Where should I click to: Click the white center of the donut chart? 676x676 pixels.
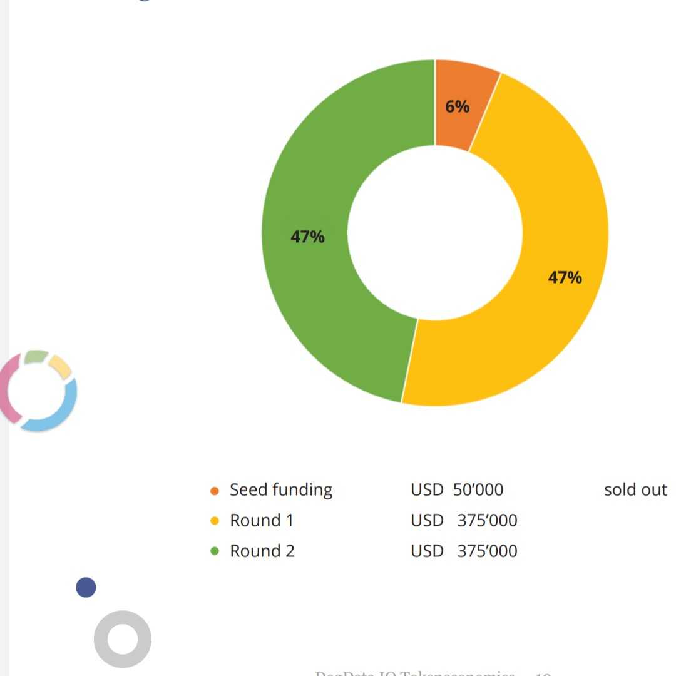[x=435, y=233]
